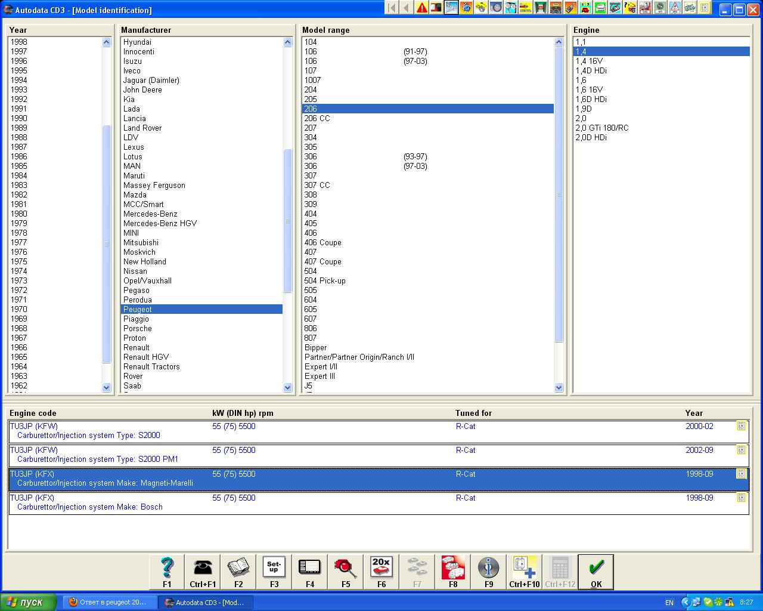Select Land Rover manufacturer
Viewport: 763px width, 611px height.
201,128
